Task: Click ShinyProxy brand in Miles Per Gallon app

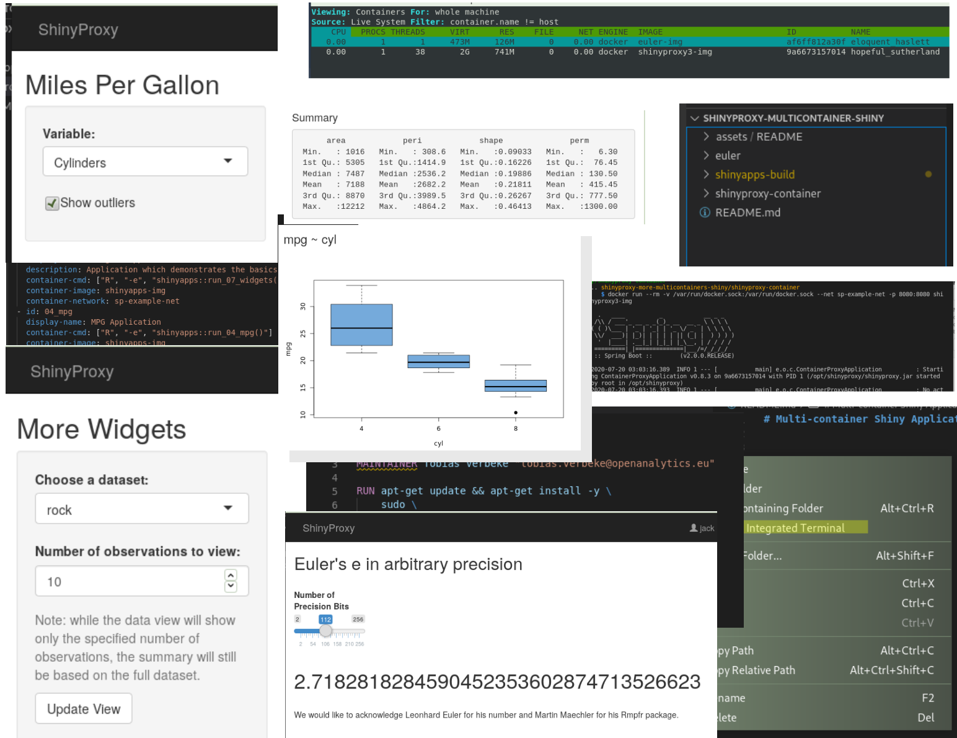Action: click(78, 30)
